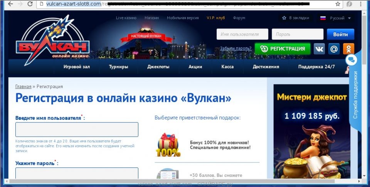Click the 100% bonus gift icon
This screenshot has height=187, width=370.
click(168, 145)
